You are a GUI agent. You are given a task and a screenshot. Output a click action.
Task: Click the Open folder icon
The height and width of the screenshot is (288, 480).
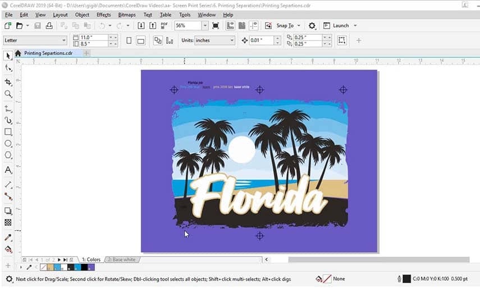pos(19,26)
